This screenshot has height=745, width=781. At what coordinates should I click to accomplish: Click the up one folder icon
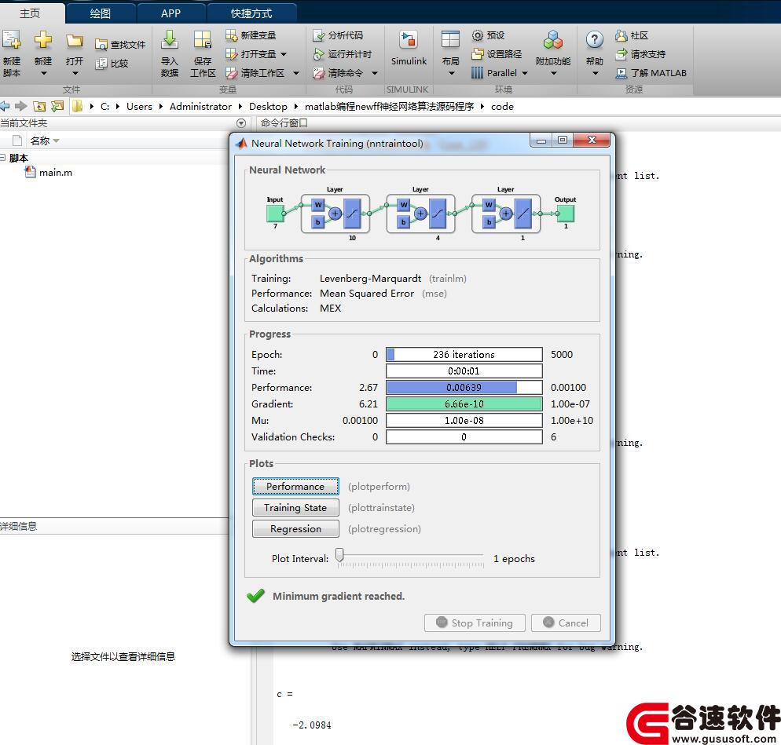pos(39,106)
